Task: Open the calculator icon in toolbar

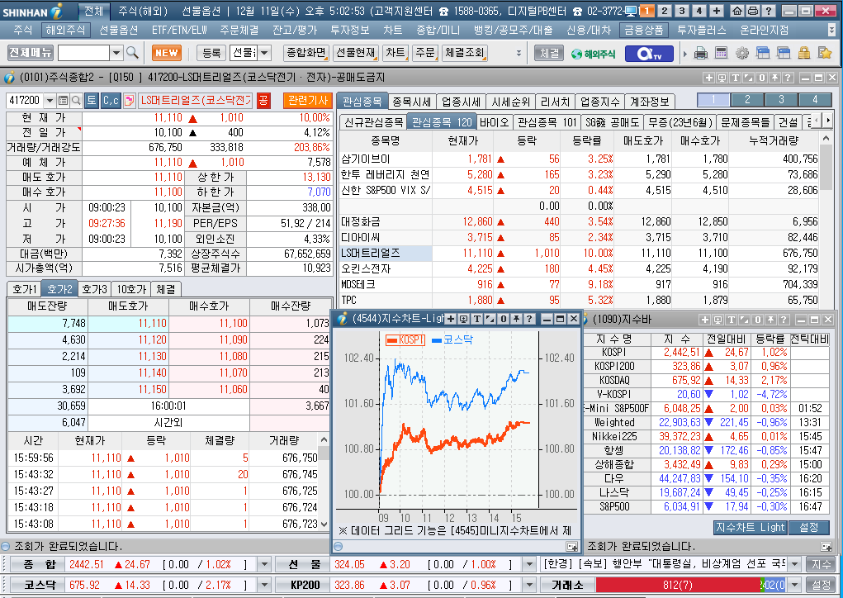Action: tap(721, 53)
